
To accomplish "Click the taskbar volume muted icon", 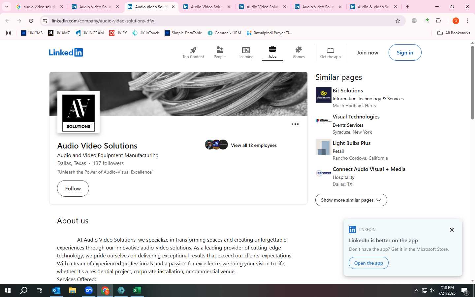I will (432, 290).
